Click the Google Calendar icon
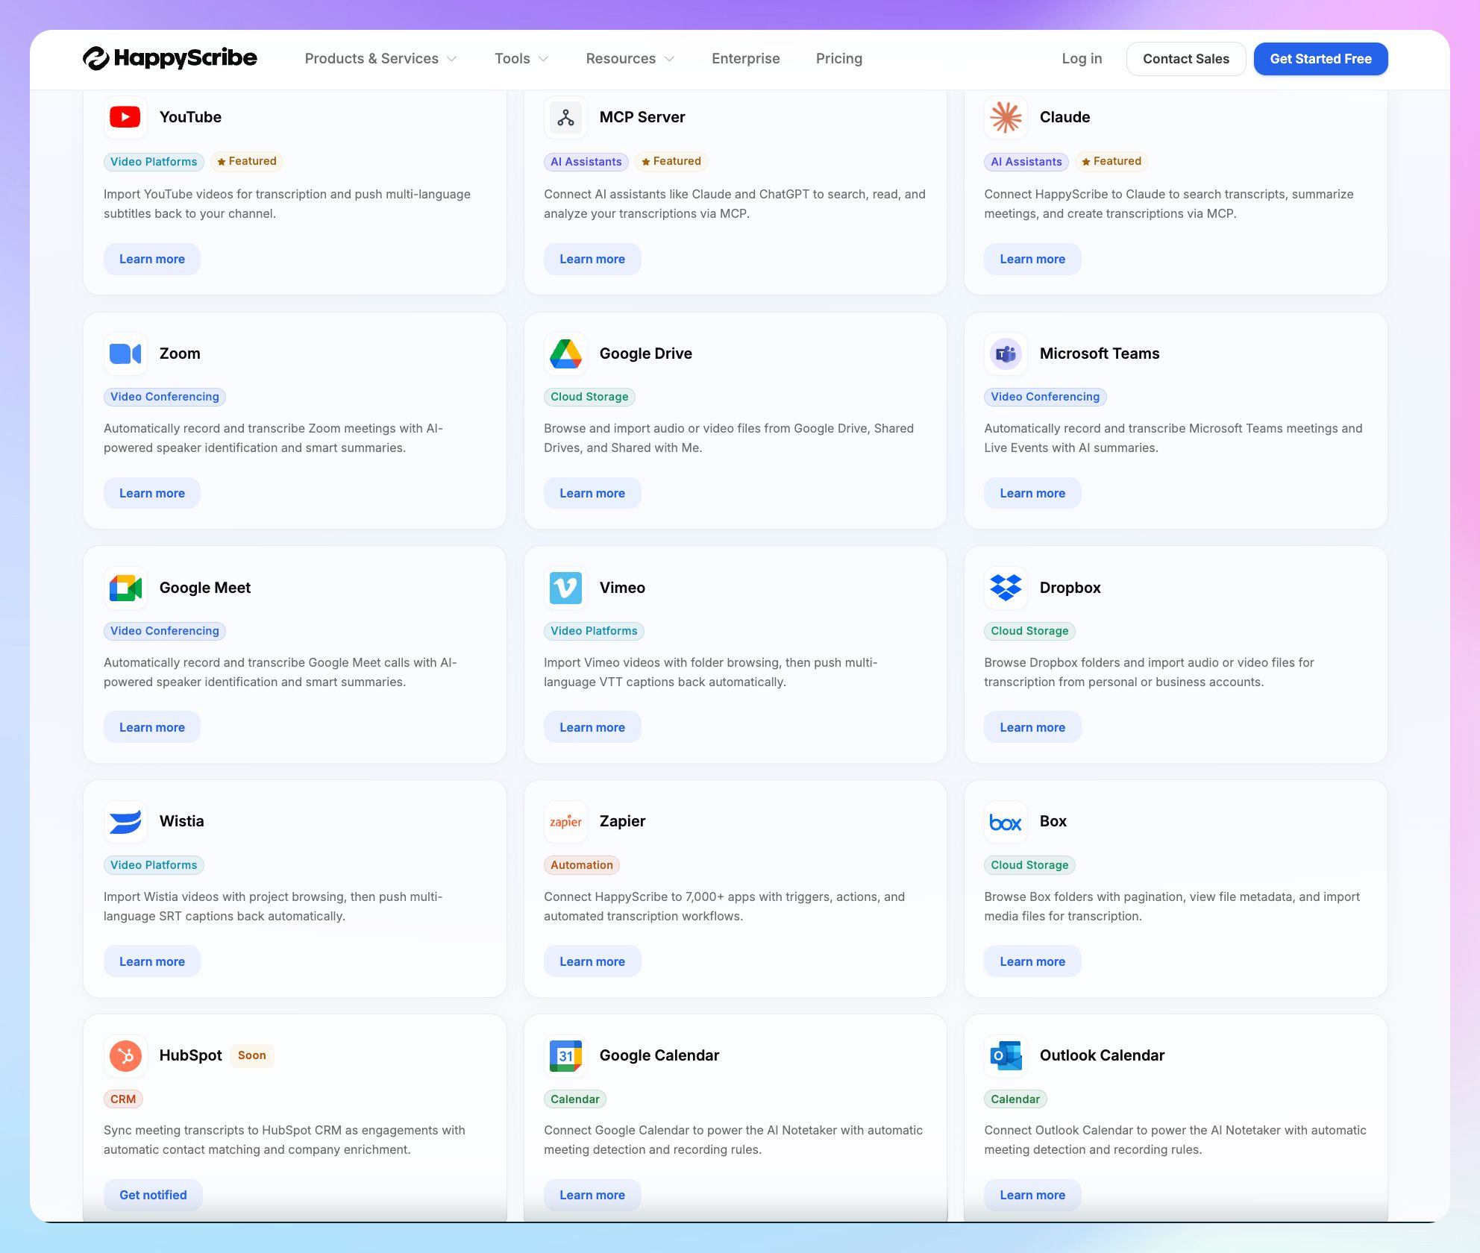 click(x=565, y=1055)
